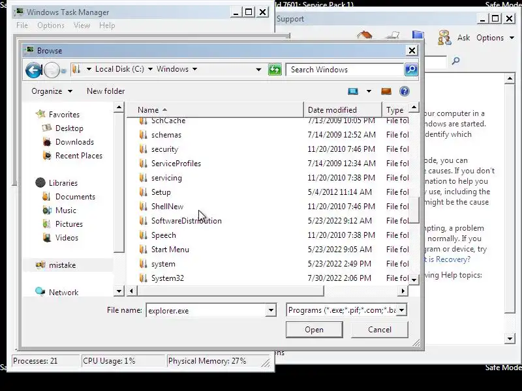Open the view options dropdown arrow
This screenshot has height=391, width=522.
(369, 91)
